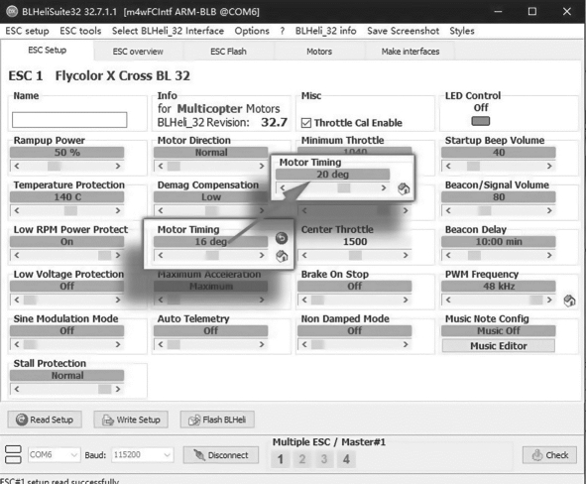Viewport: 586px width, 484px height.
Task: Click the Read Setup button
Action: point(45,420)
